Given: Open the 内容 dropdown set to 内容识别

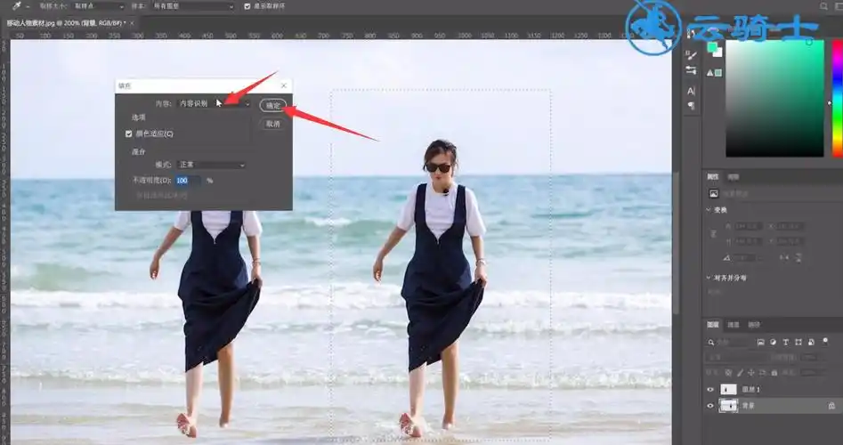Looking at the screenshot, I should [x=214, y=103].
